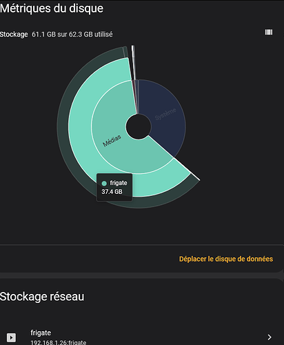Click the teal color dot in frigate tooltip
Screen dimensions: 284x345
click(x=104, y=184)
